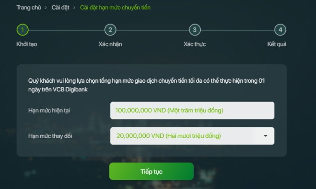Screen dimensions: 316x189
Task: Click the Hạn mức thay đổi label
Action: 50,136
